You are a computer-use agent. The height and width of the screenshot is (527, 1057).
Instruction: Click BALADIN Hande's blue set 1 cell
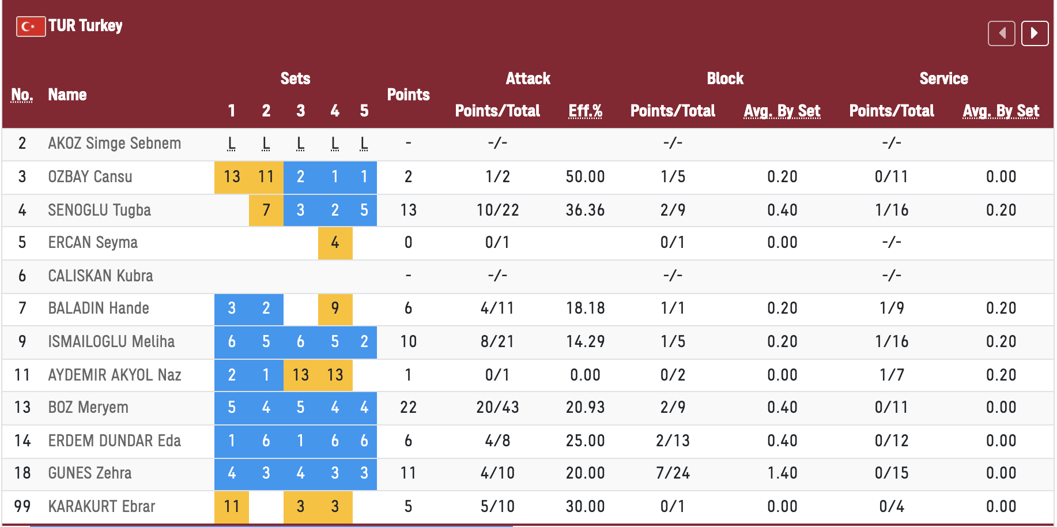pos(232,308)
